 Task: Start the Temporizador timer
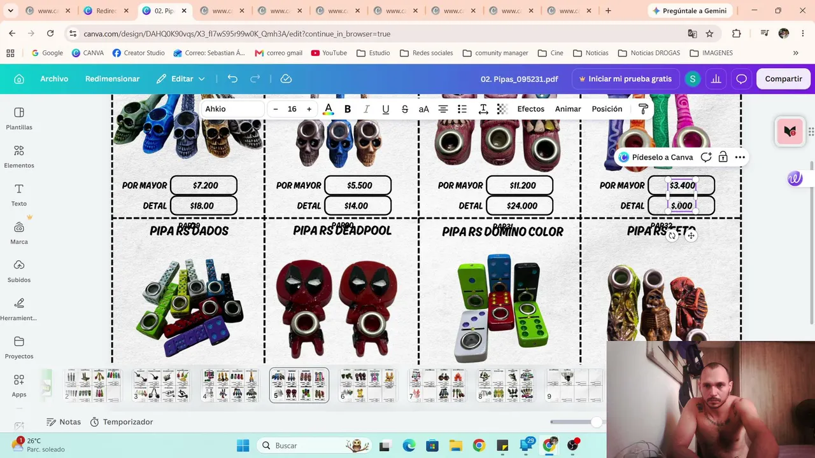122,422
